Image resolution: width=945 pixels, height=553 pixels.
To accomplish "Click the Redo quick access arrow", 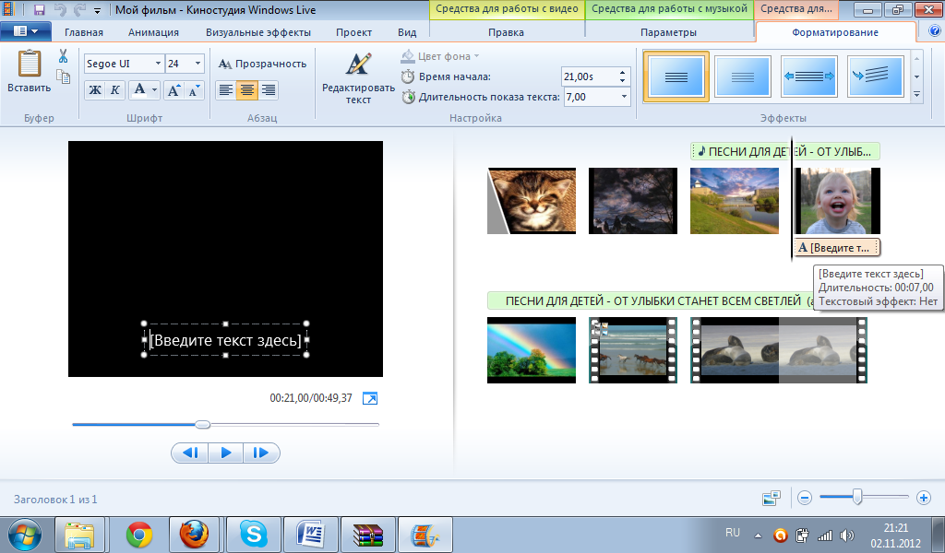I will coord(79,9).
